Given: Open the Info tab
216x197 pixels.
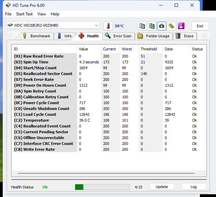Looking at the screenshot, I should tap(65, 36).
